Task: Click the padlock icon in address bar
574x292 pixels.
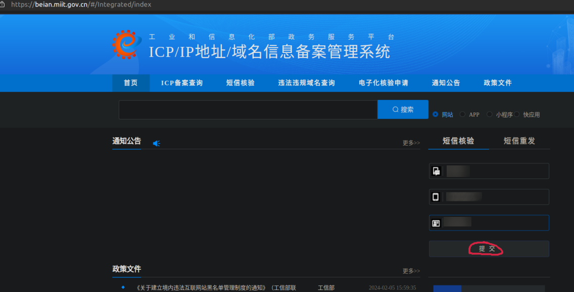Action: [x=2, y=5]
